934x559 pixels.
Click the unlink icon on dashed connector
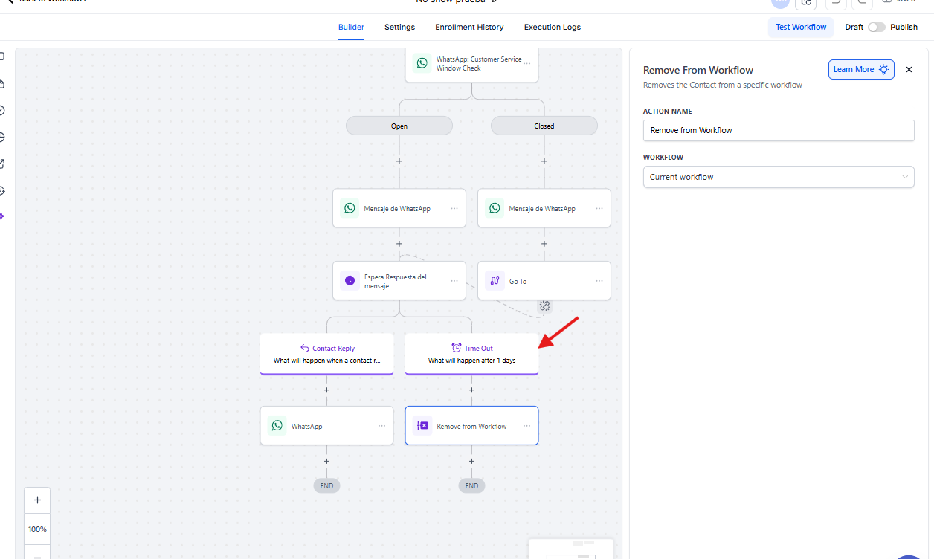point(544,306)
